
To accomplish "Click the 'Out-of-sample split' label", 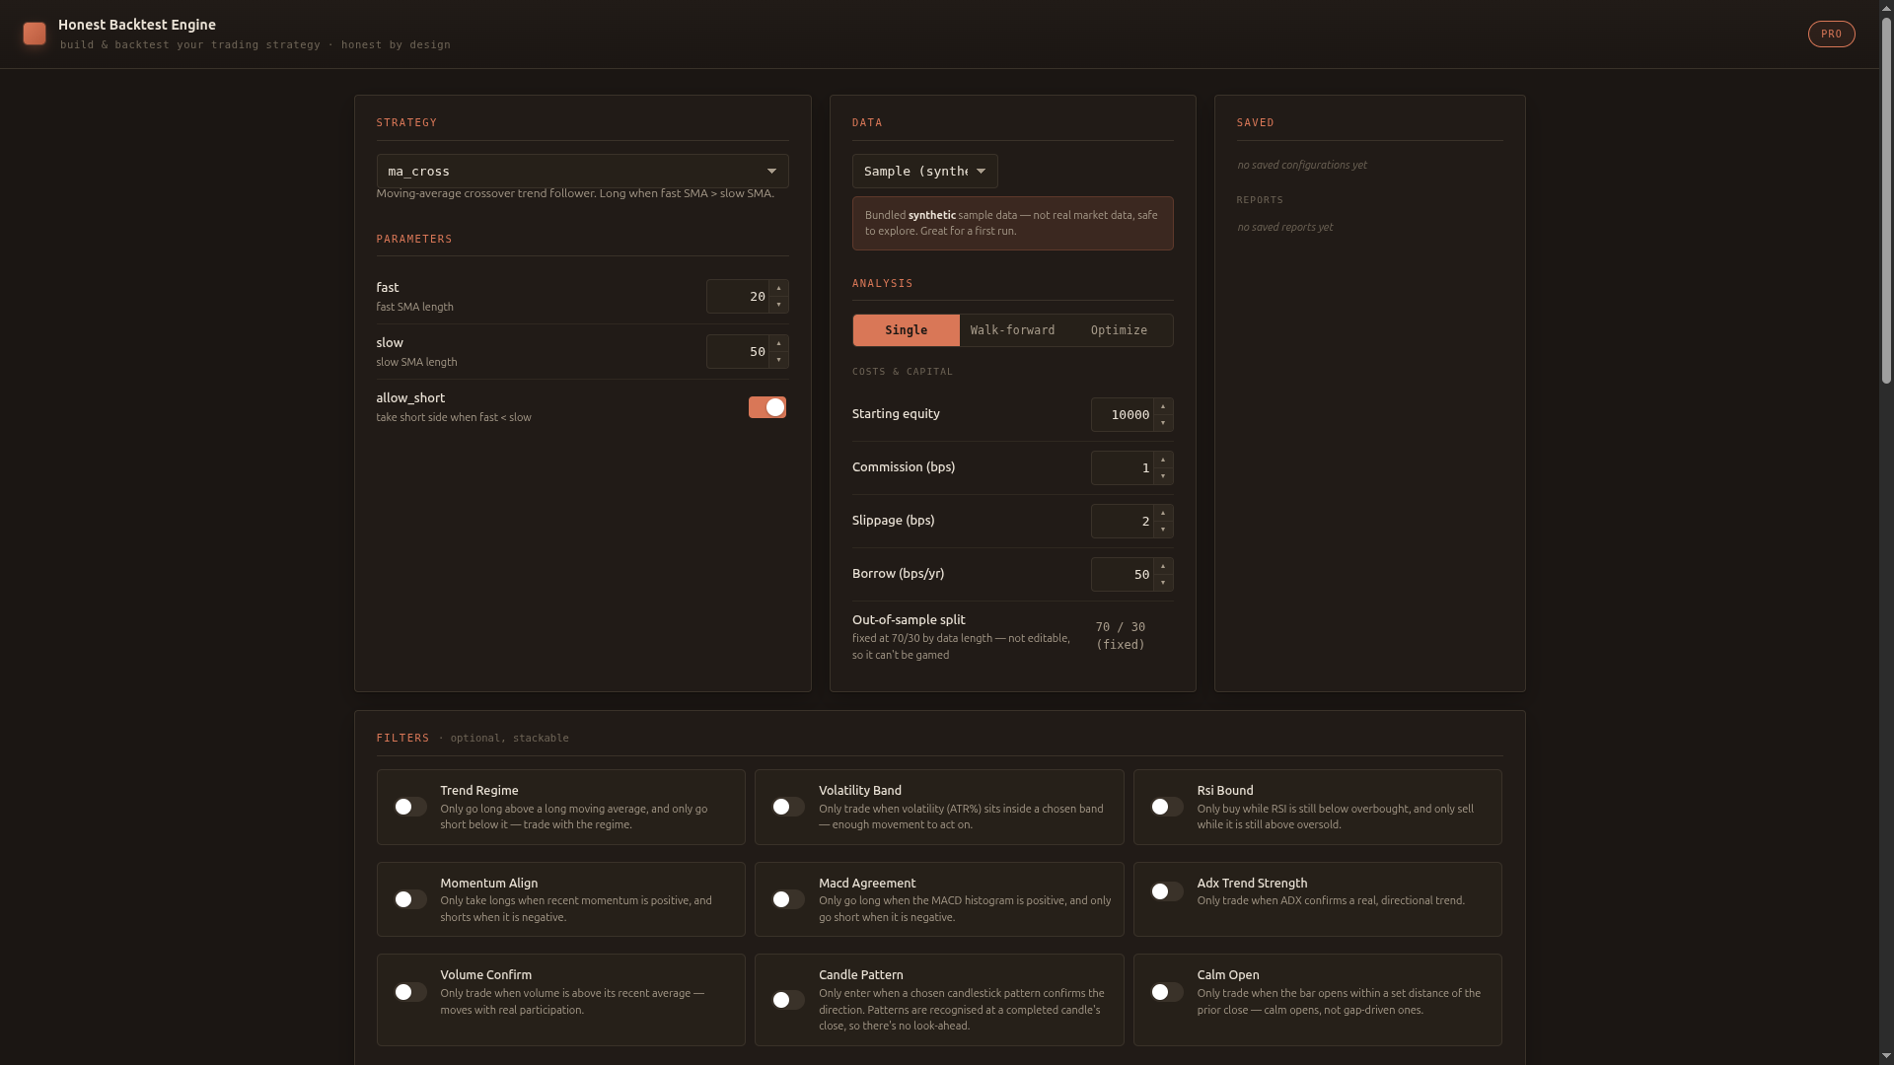I will [x=909, y=619].
